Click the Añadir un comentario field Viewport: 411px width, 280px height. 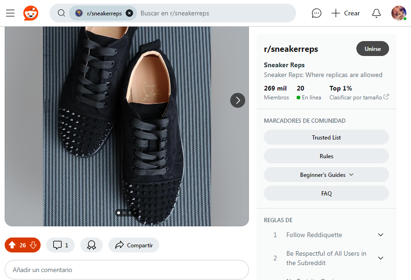pyautogui.click(x=127, y=270)
